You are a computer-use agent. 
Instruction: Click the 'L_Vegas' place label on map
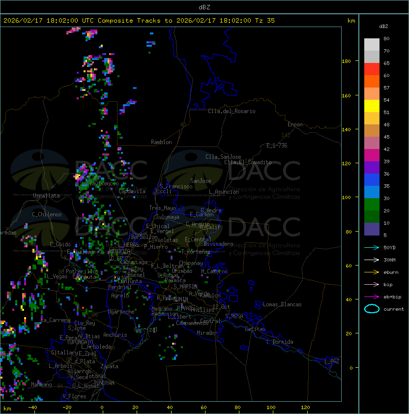[x=57, y=276]
